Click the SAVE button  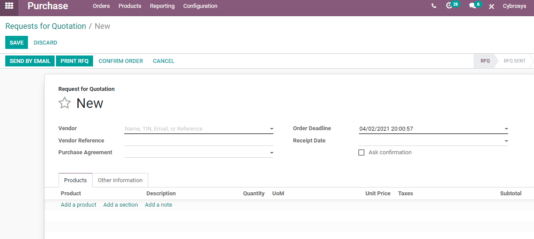pyautogui.click(x=17, y=42)
